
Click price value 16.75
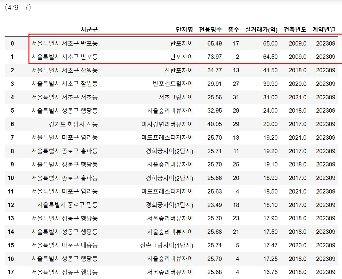pos(270,272)
